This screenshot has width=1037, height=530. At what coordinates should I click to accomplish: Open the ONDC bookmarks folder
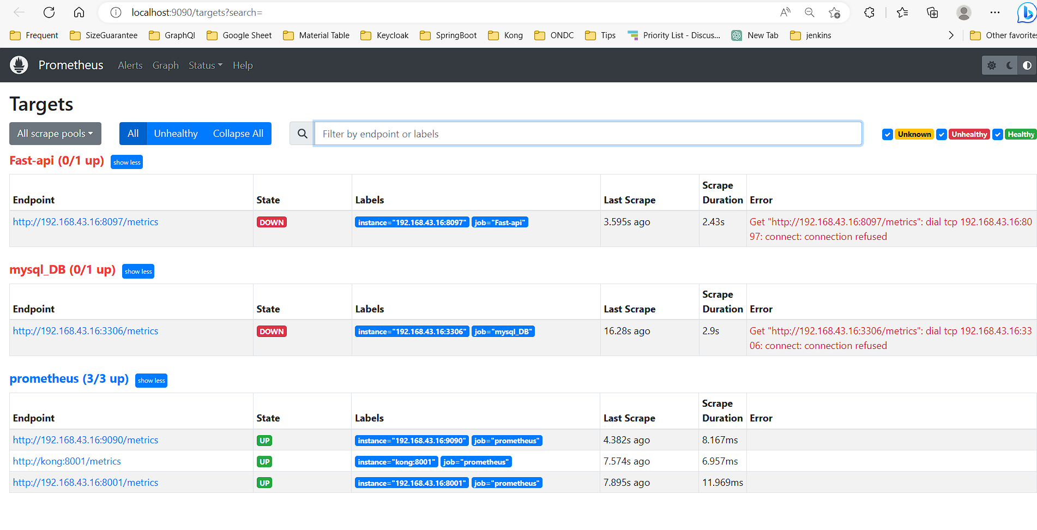coord(554,35)
